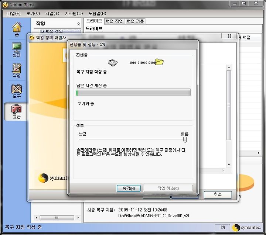
Task: Click the 취소 button in backup wizard
Action: [218, 194]
